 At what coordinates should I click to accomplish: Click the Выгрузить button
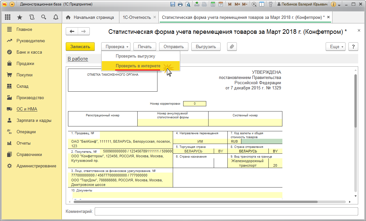pos(206,46)
